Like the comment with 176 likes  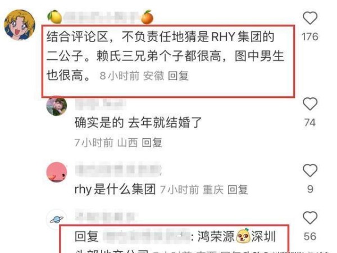point(310,18)
